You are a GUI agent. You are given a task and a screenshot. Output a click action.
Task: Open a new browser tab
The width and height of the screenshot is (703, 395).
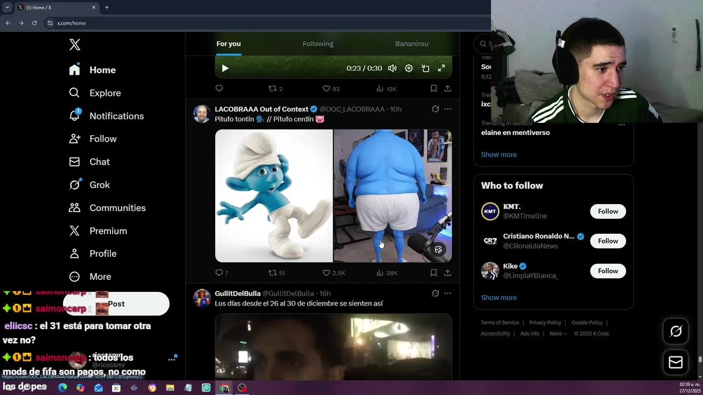tap(107, 7)
